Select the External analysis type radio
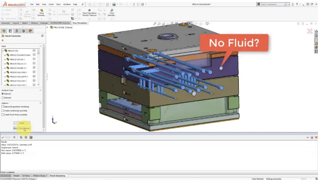 point(3,98)
